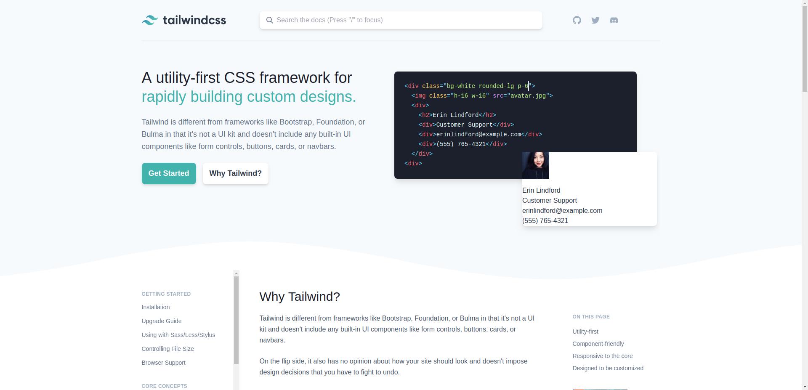Open the Installation sidebar link
Viewport: 808px width, 390px height.
(156, 307)
